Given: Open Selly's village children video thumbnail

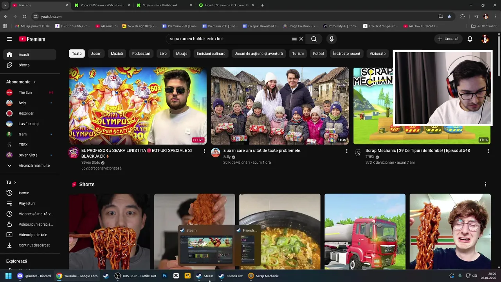Looking at the screenshot, I should click(x=280, y=106).
